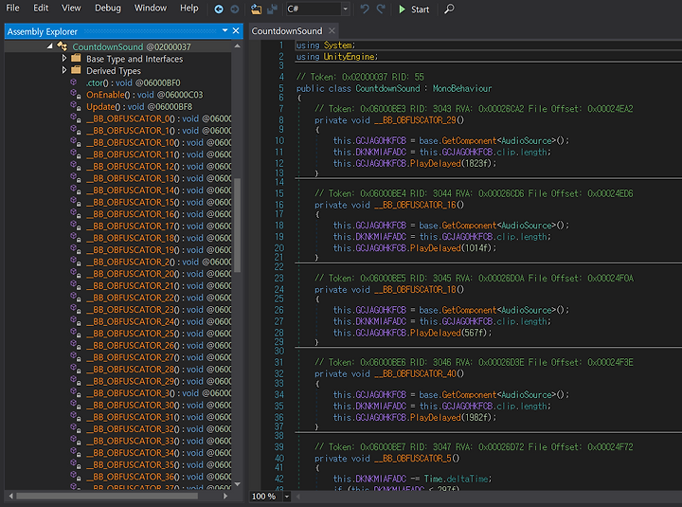Click method icon beside __BB_OBFUSCATOR_15()
Viewport: 682px width, 507px height.
[x=75, y=202]
